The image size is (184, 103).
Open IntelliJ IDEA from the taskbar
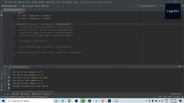tap(76, 101)
